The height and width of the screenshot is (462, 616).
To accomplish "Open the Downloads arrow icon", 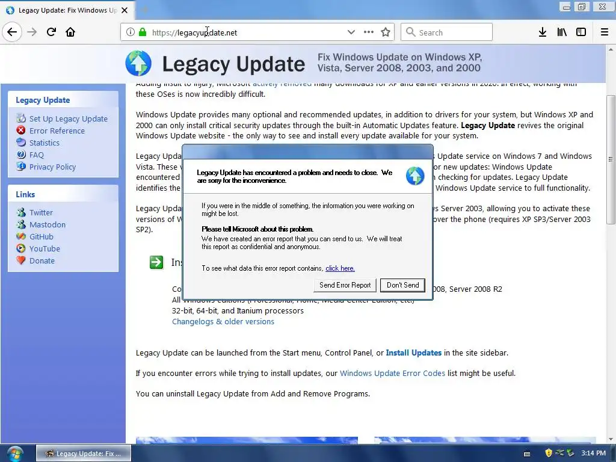I will pos(542,32).
